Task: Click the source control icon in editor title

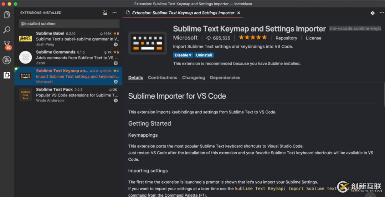Action: click(373, 13)
